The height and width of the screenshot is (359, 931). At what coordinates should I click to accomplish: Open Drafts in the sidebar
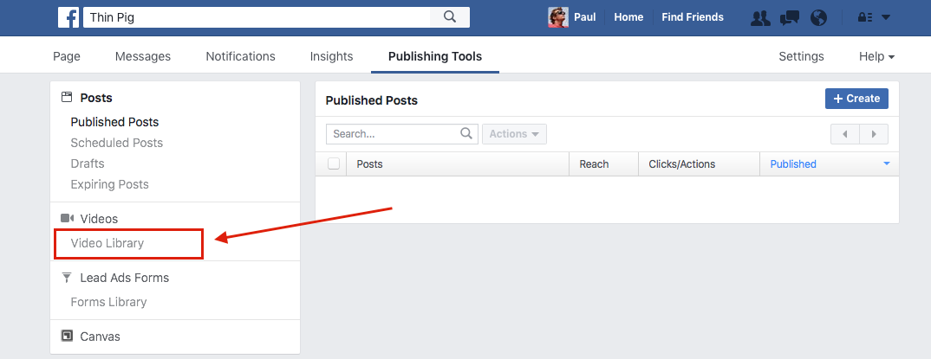click(x=88, y=163)
